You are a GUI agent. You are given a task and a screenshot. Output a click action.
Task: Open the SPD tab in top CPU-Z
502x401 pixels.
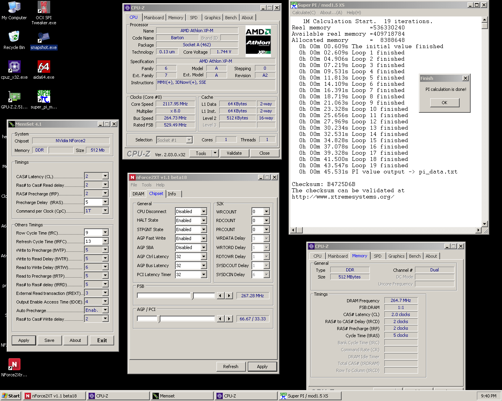pyautogui.click(x=194, y=18)
